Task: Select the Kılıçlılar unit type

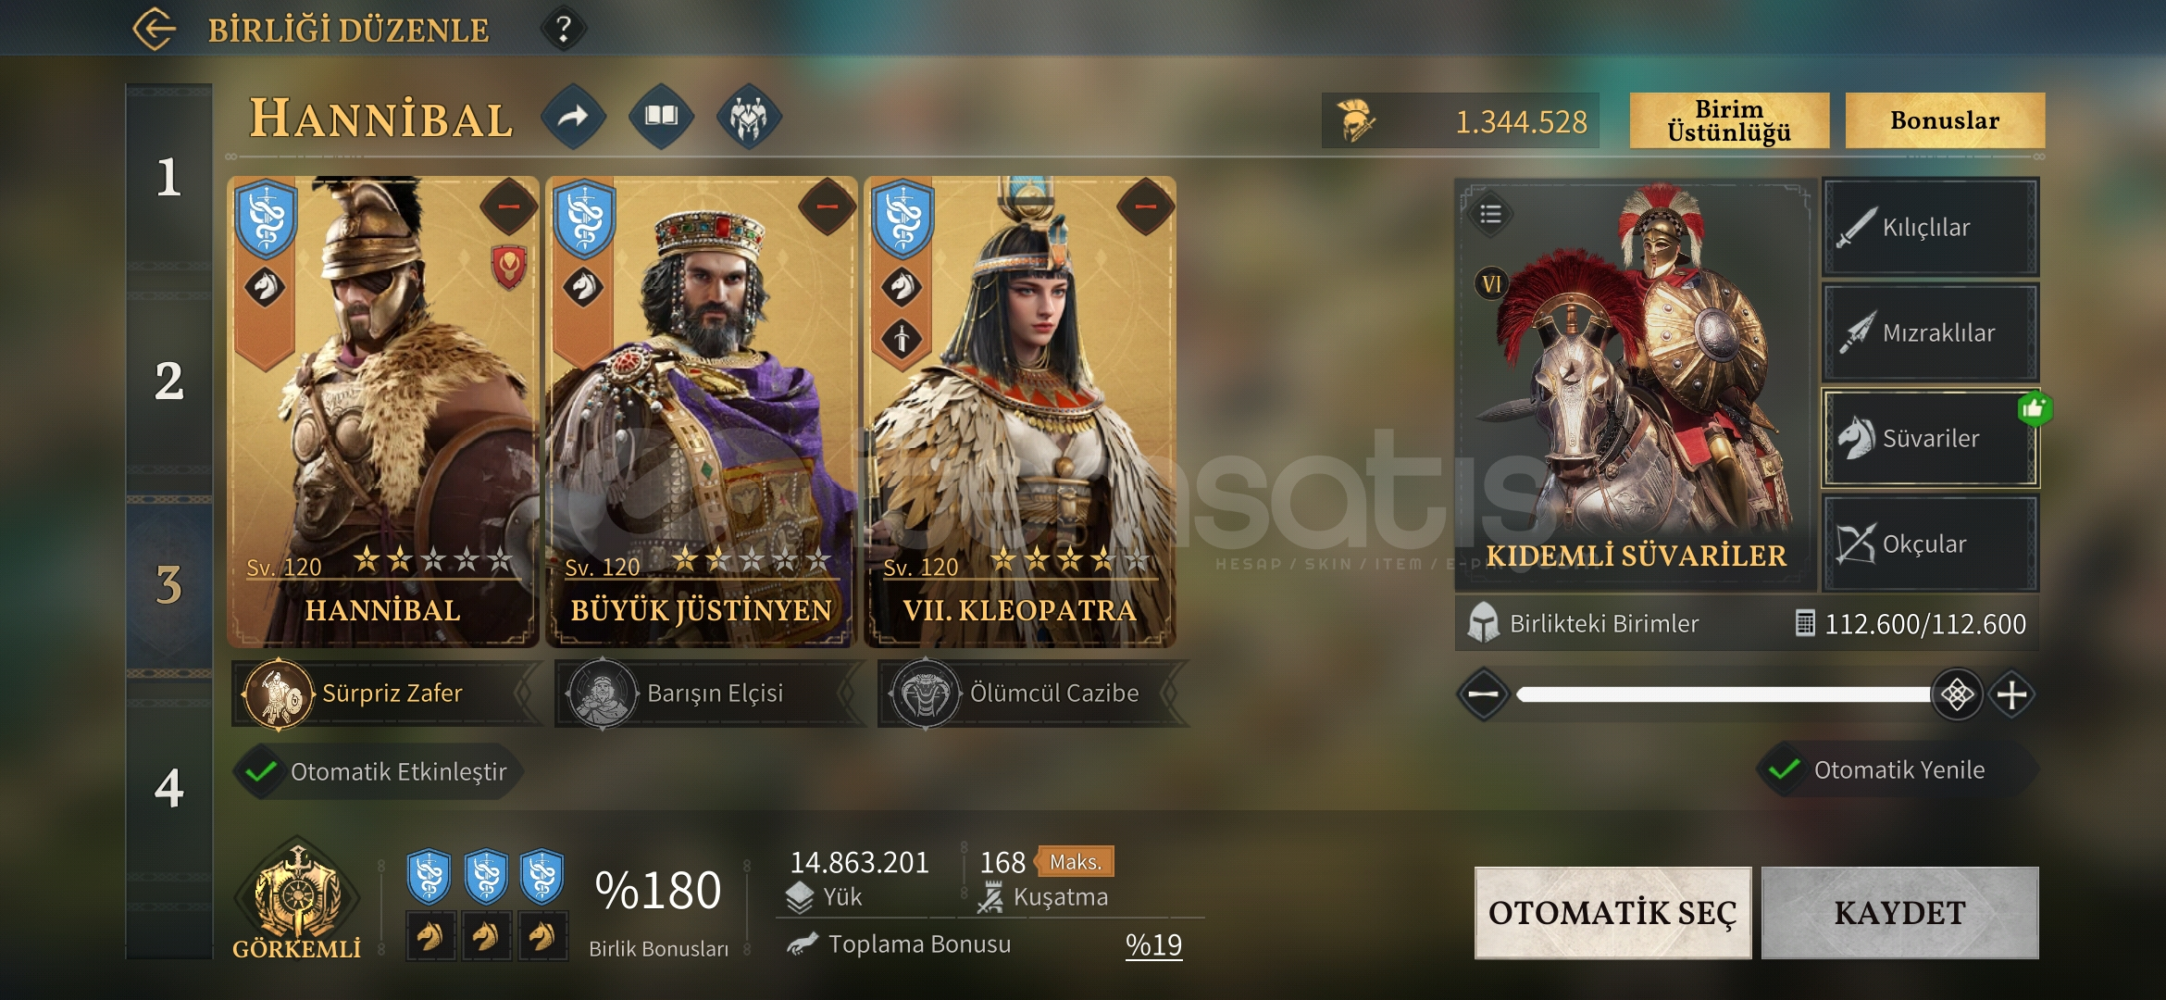Action: point(1931,227)
